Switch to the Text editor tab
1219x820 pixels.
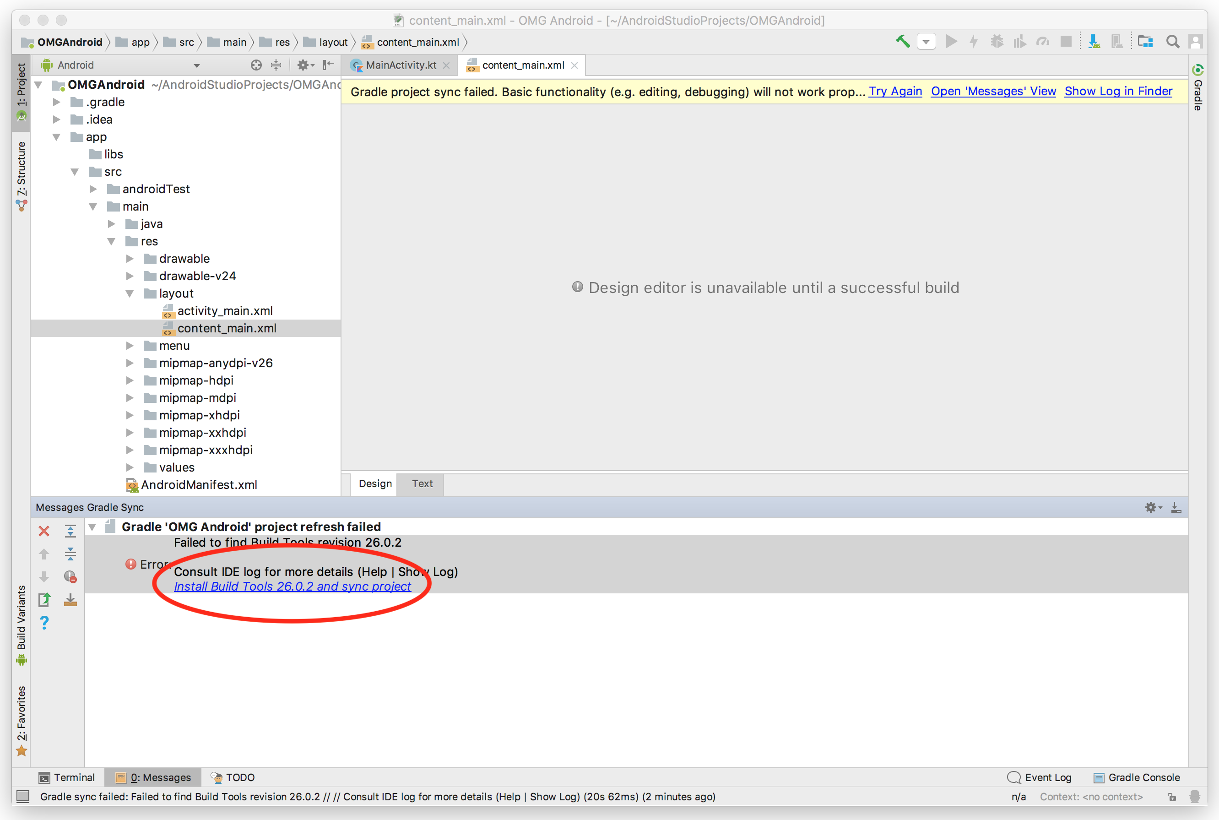(x=421, y=484)
